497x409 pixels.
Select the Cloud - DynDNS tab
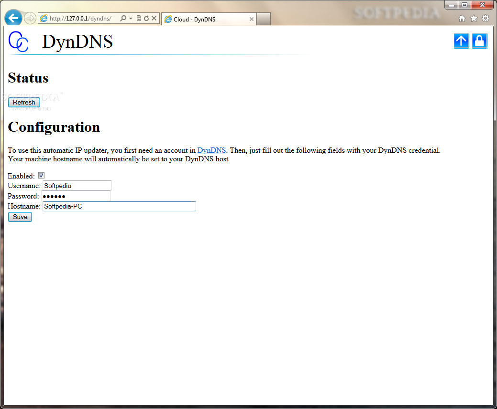tap(209, 19)
